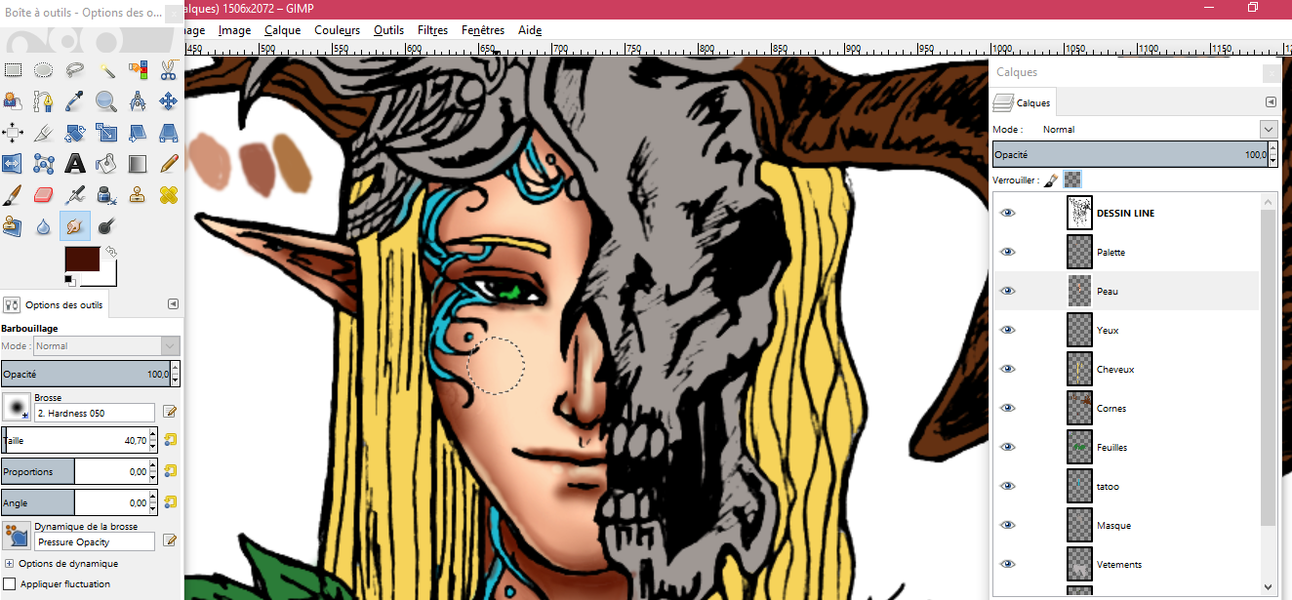Select the Dodge/Burn tool
The width and height of the screenshot is (1292, 600).
[x=106, y=226]
